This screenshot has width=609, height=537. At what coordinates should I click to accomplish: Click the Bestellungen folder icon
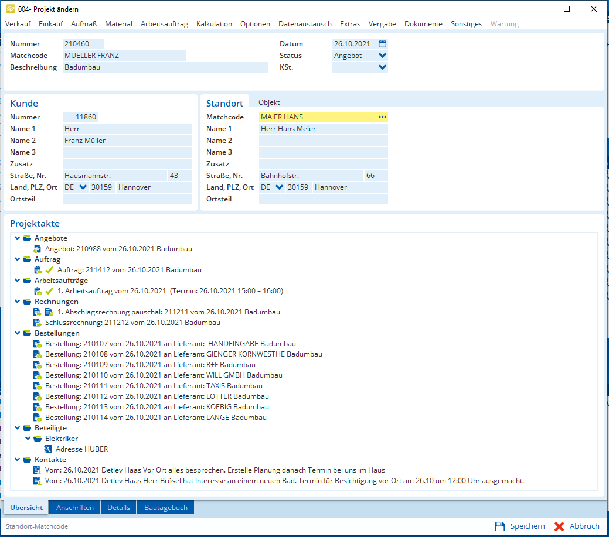[27, 333]
